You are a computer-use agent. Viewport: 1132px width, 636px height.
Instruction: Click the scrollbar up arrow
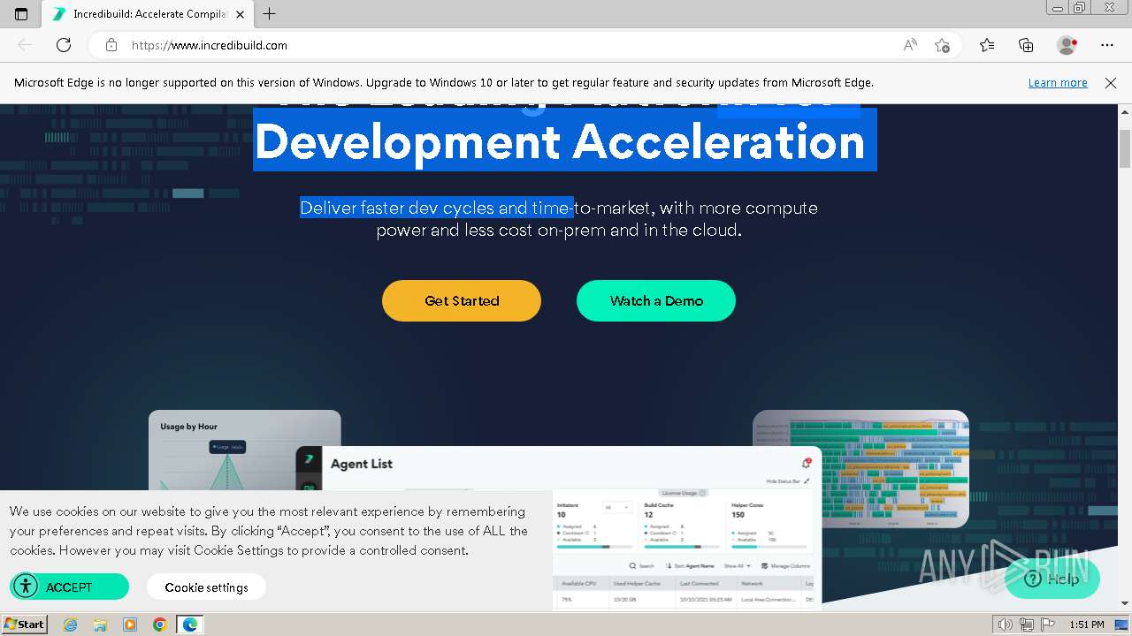click(1125, 111)
